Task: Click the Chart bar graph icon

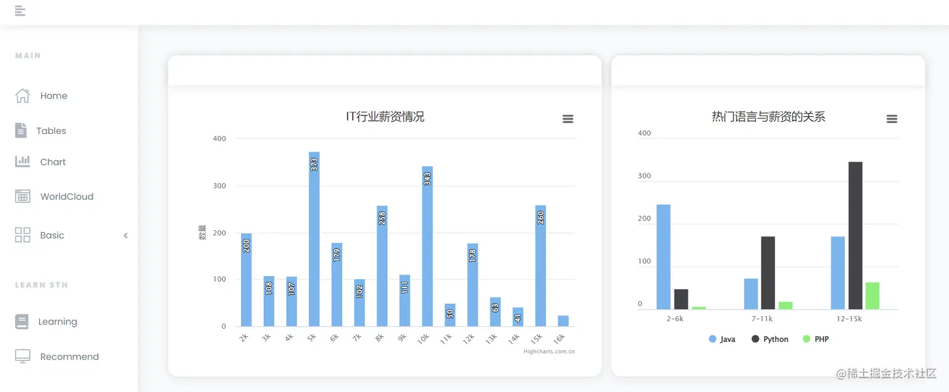Action: (23, 162)
